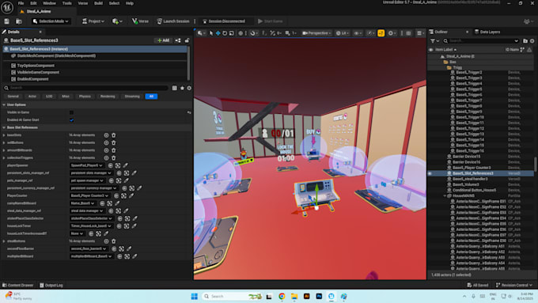This screenshot has width=538, height=303.
Task: Open Revision Control at bottom right
Action: pos(514,285)
